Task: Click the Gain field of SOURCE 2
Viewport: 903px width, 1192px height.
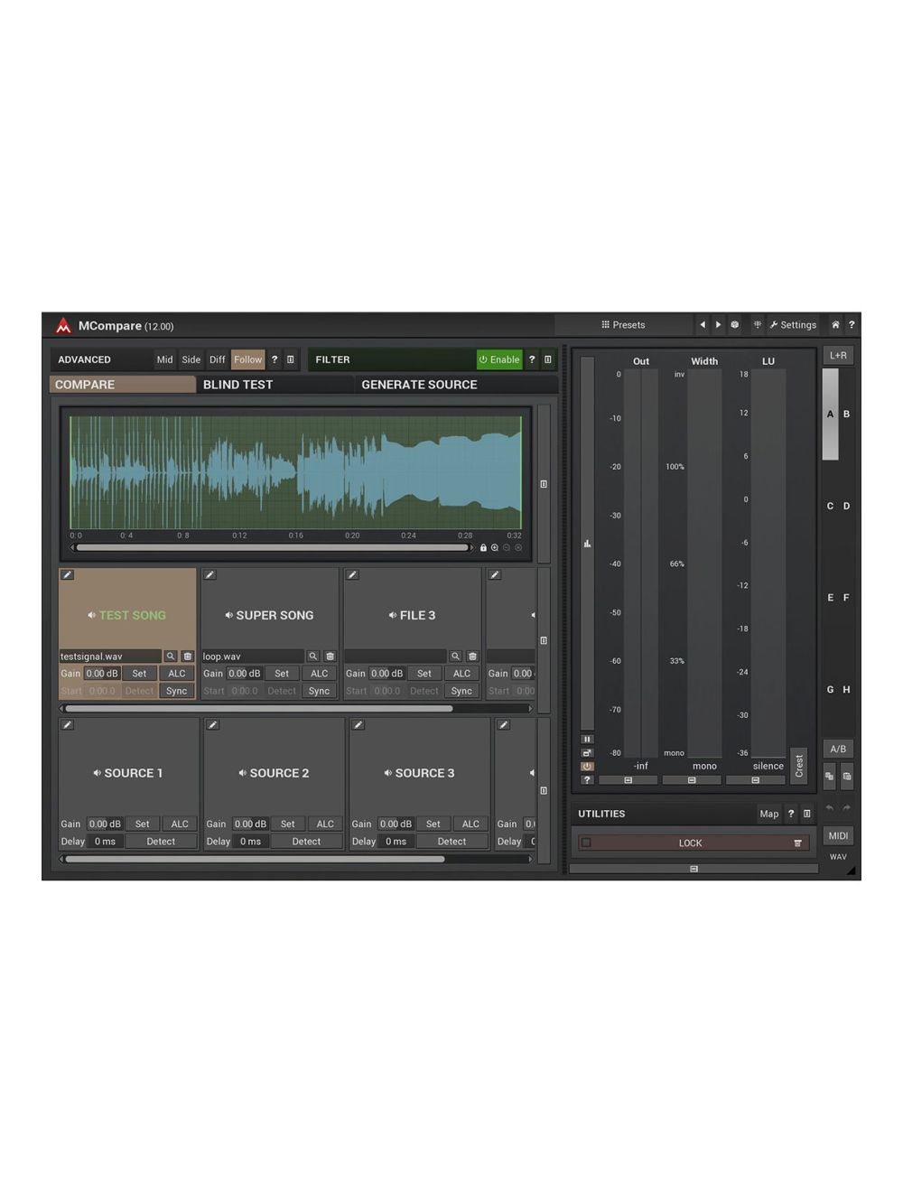Action: pyautogui.click(x=250, y=824)
